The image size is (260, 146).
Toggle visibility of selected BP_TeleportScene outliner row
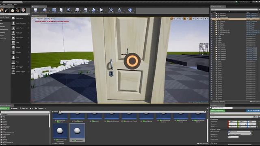tap(212, 19)
